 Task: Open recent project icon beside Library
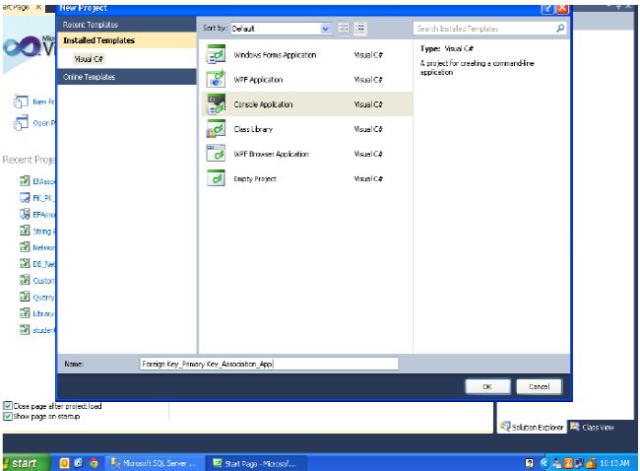pyautogui.click(x=25, y=313)
